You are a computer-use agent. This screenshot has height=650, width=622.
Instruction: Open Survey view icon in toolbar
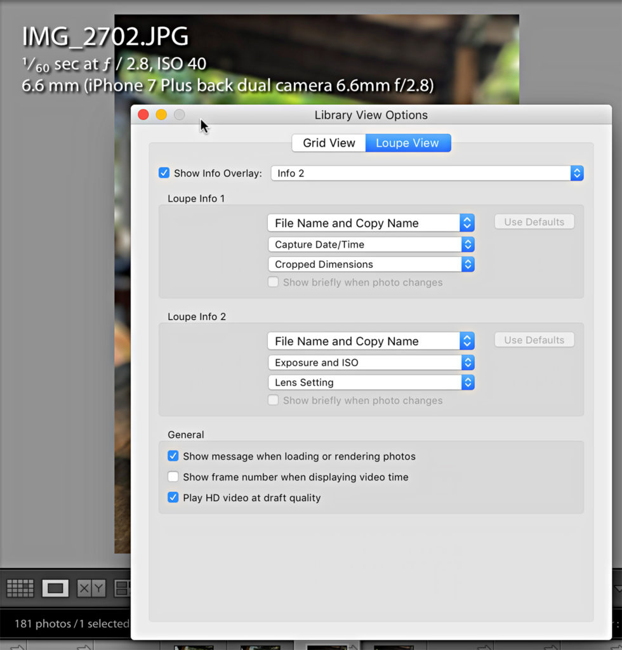point(123,588)
